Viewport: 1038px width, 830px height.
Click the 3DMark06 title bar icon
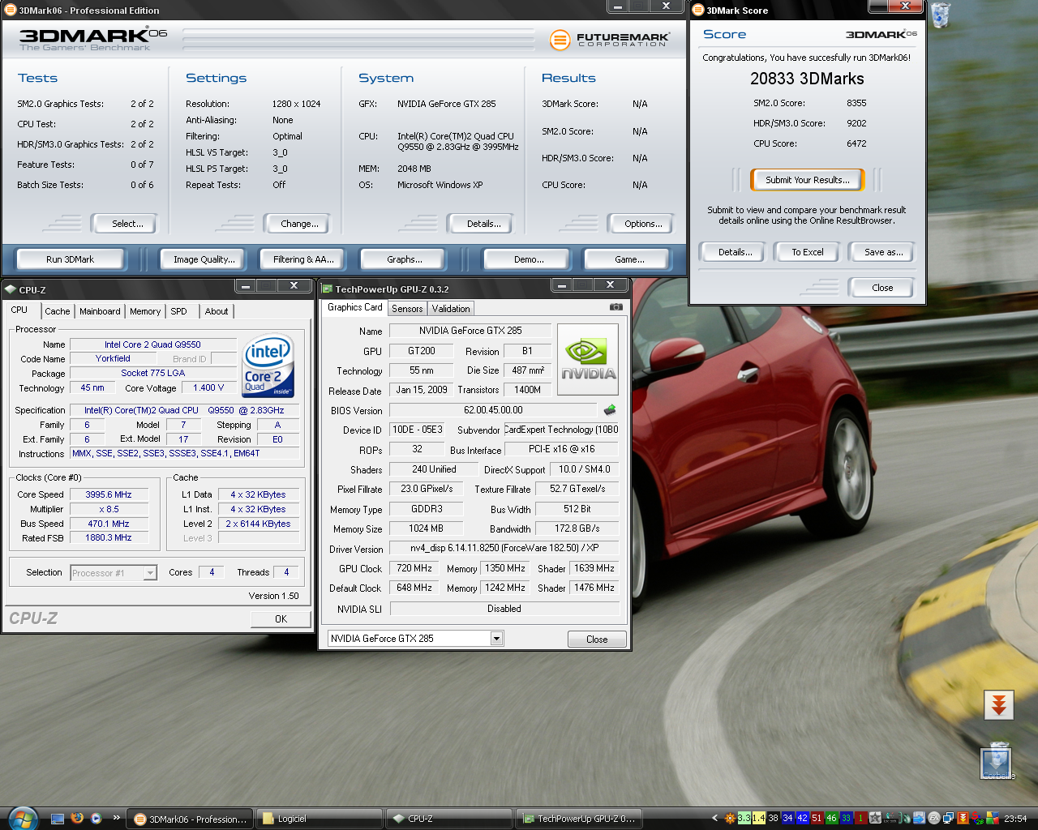(x=11, y=10)
